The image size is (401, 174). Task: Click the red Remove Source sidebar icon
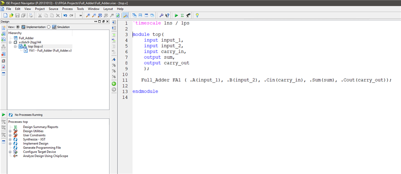[x=3, y=54]
